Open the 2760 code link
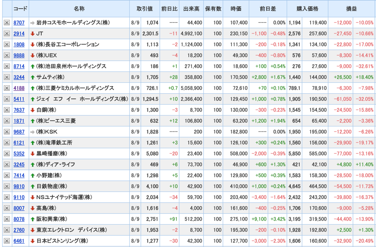This screenshot has height=247, width=376. point(19,230)
